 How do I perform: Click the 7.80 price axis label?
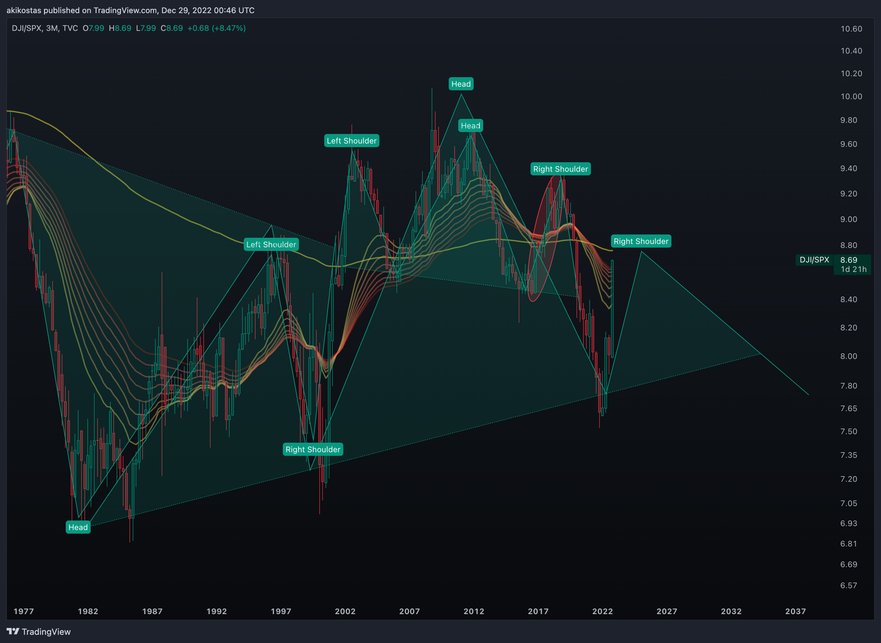point(849,386)
